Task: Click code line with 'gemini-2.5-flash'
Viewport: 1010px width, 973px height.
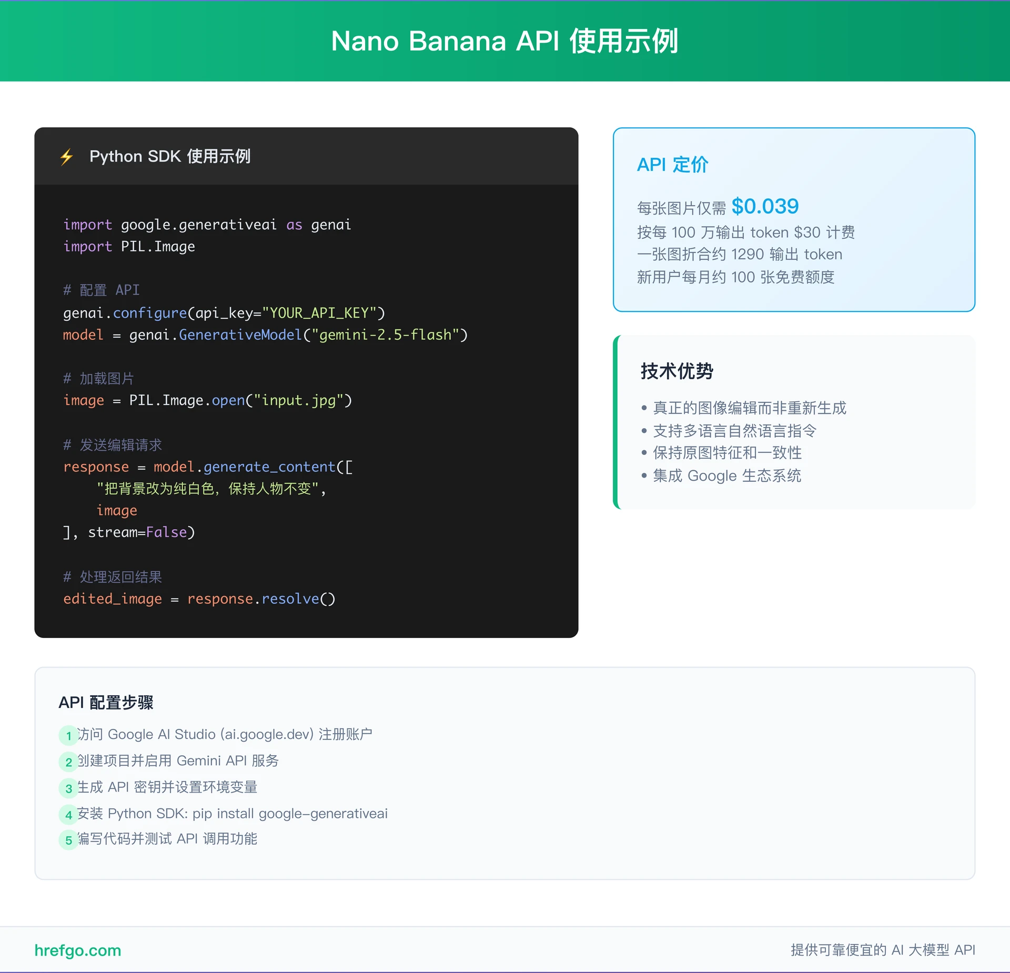Action: [265, 335]
